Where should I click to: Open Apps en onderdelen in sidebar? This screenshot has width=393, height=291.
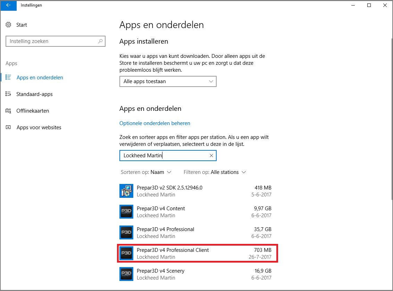click(40, 78)
